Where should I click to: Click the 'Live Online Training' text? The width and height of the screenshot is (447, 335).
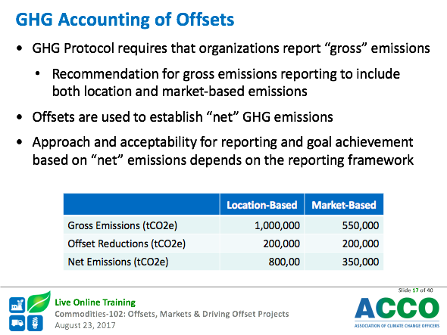(x=95, y=302)
